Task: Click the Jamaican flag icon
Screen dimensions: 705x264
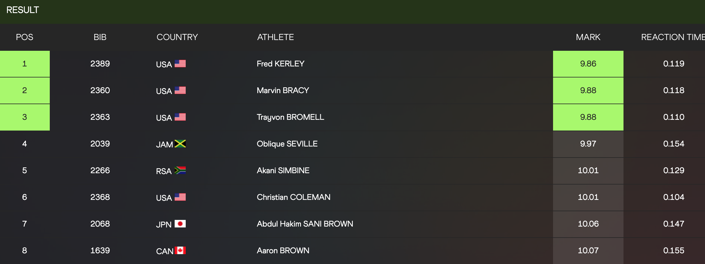Action: click(x=180, y=144)
